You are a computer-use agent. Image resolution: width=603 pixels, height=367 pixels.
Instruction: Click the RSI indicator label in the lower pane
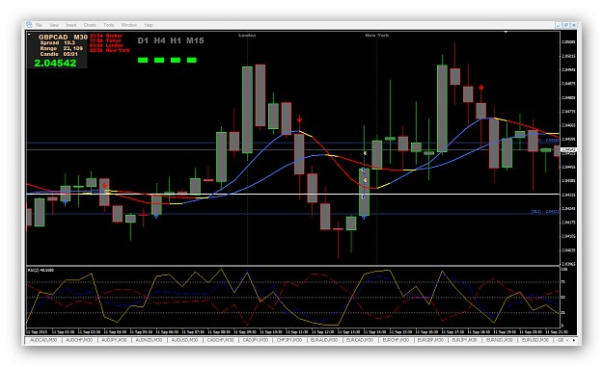click(x=41, y=271)
